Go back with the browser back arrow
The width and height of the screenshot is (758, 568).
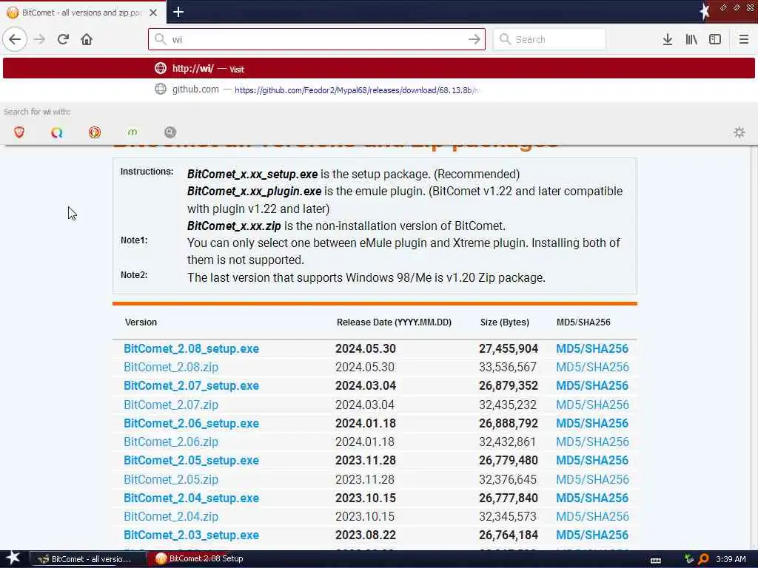15,39
